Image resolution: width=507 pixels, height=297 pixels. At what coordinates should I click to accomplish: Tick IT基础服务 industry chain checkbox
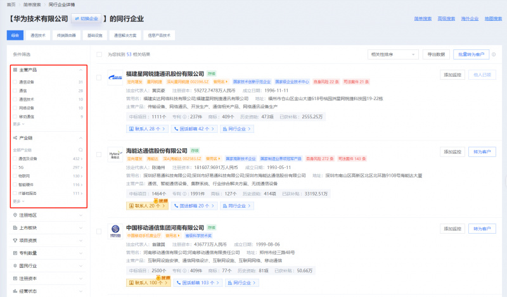click(x=15, y=193)
